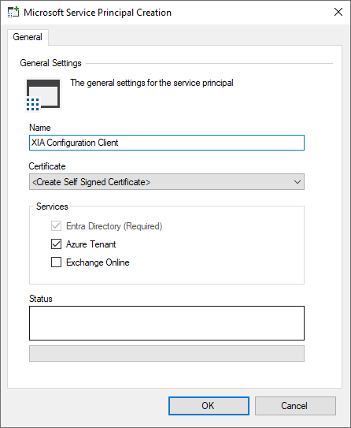Focus the Name input field
This screenshot has width=351, height=428.
pos(167,143)
